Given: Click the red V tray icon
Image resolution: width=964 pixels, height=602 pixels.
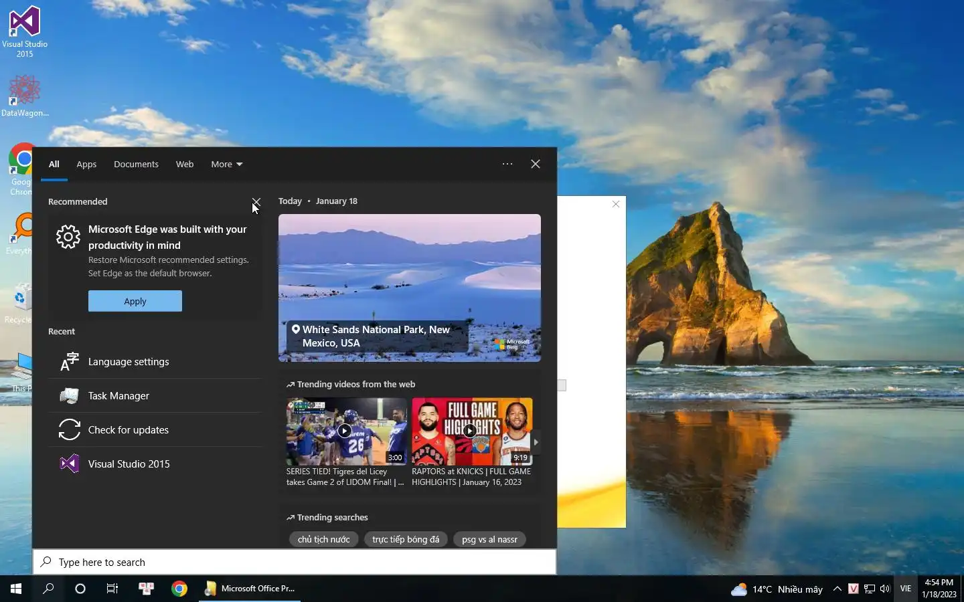Looking at the screenshot, I should (x=853, y=589).
